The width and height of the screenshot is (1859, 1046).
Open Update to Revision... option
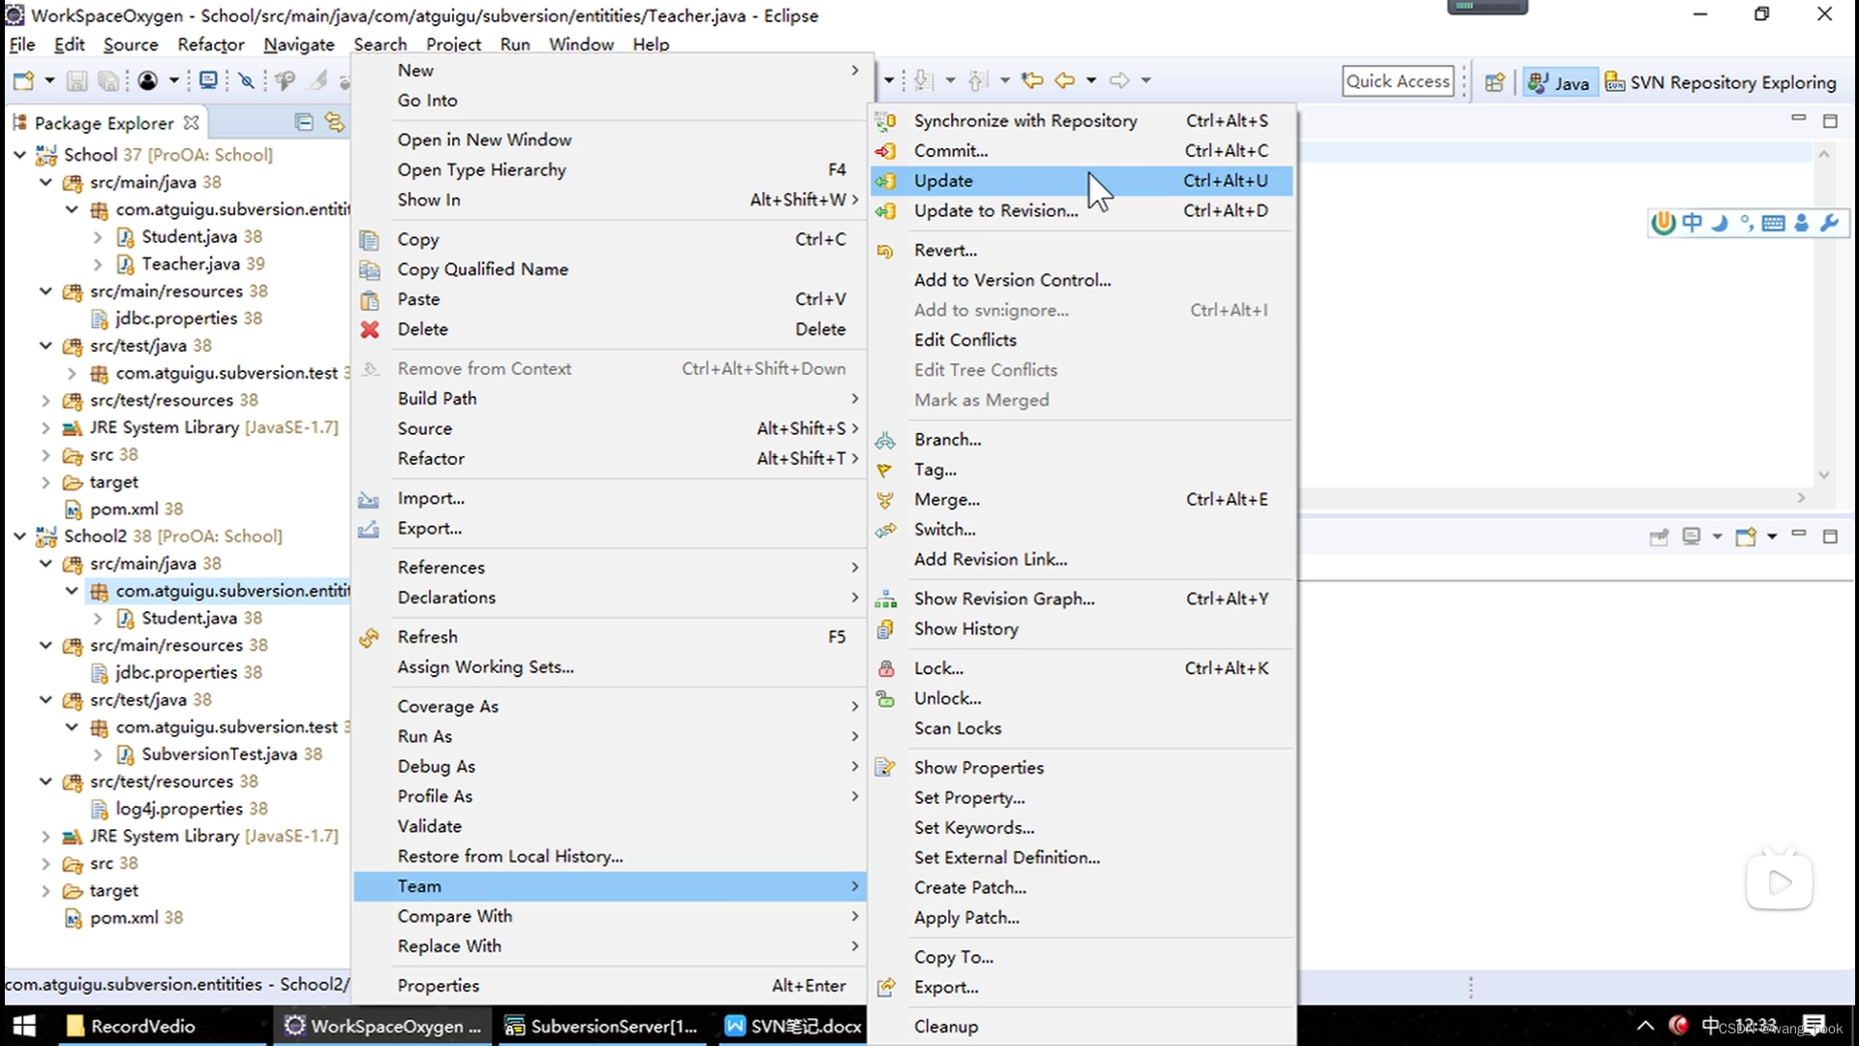pos(1082,210)
